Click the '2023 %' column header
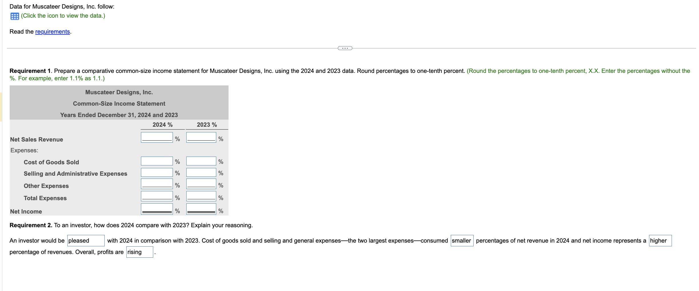699x291 pixels. (207, 125)
